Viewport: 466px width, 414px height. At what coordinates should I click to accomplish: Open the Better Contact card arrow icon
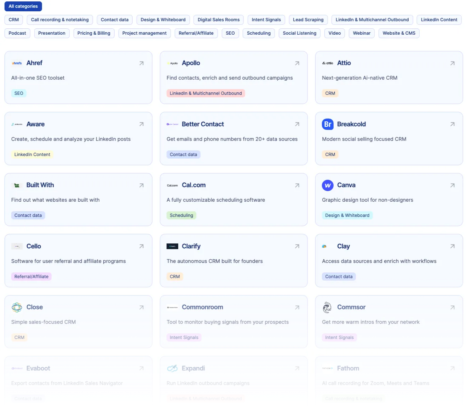point(297,124)
